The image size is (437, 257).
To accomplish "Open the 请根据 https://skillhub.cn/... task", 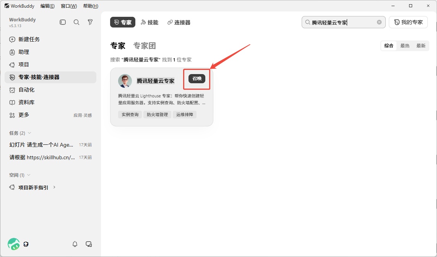I will point(50,157).
